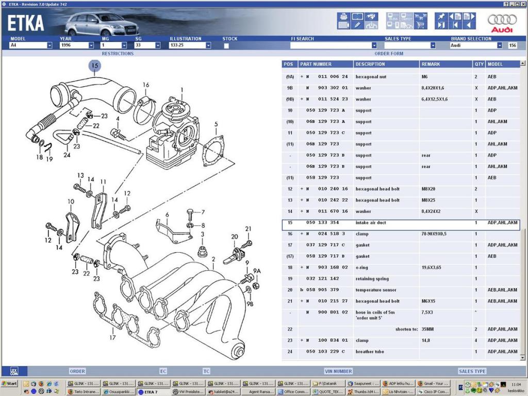The width and height of the screenshot is (528, 396).
Task: Open the ILLUSTRATION dropdown
Action: click(208, 45)
